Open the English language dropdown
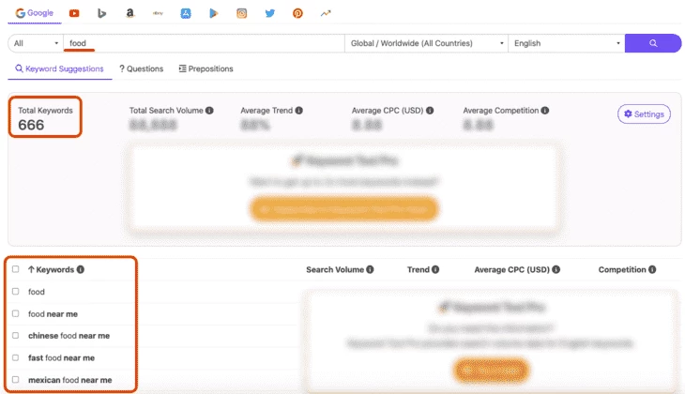Screen dimensions: 685x394 [x=567, y=43]
